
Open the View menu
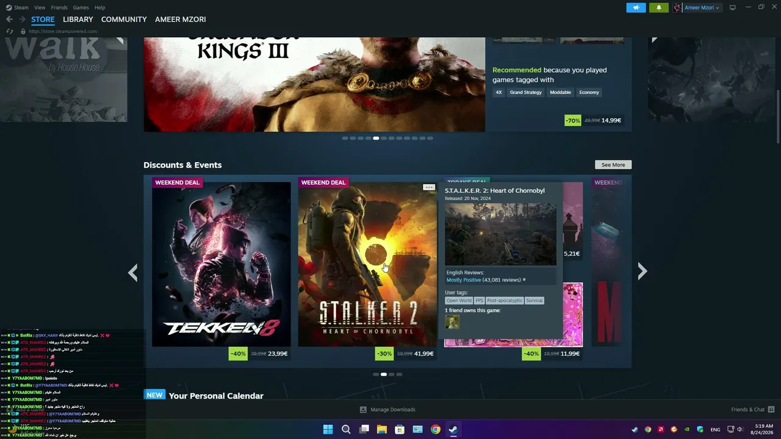point(40,7)
